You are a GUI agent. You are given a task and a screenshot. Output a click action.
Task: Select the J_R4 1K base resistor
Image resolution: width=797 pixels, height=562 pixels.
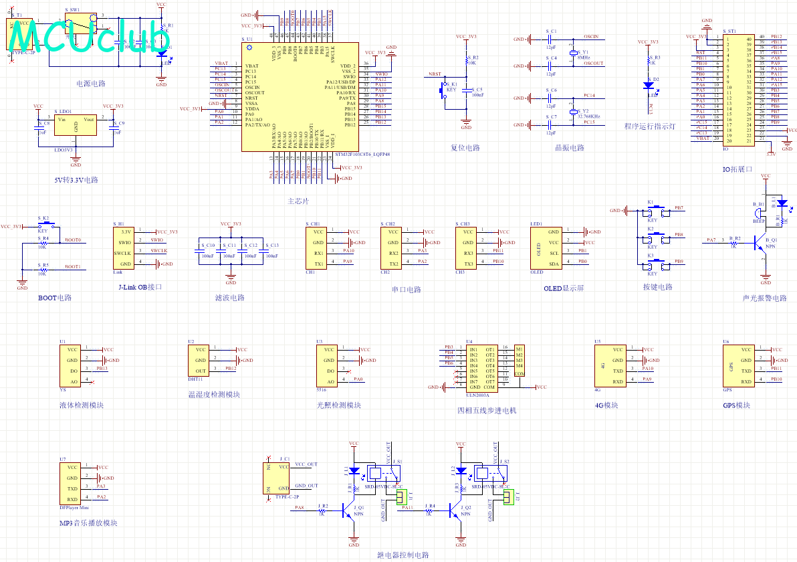click(429, 510)
